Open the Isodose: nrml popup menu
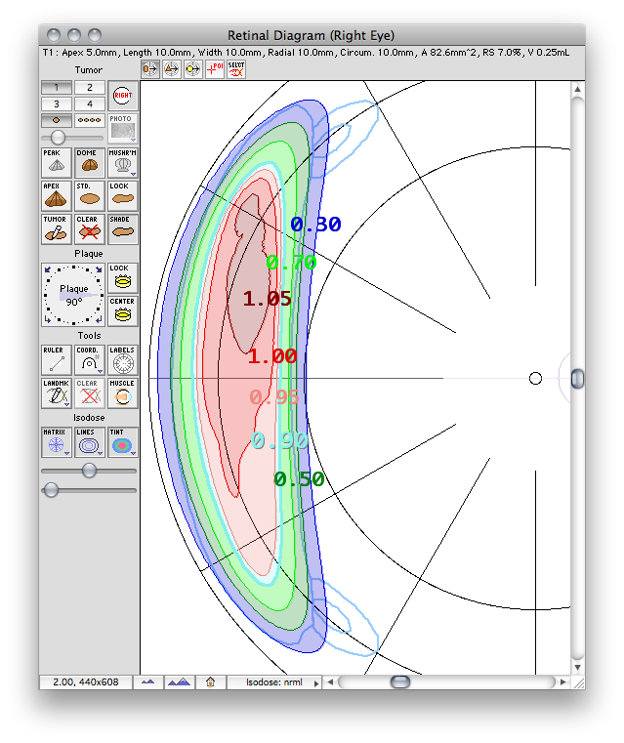The width and height of the screenshot is (624, 743). tap(274, 682)
